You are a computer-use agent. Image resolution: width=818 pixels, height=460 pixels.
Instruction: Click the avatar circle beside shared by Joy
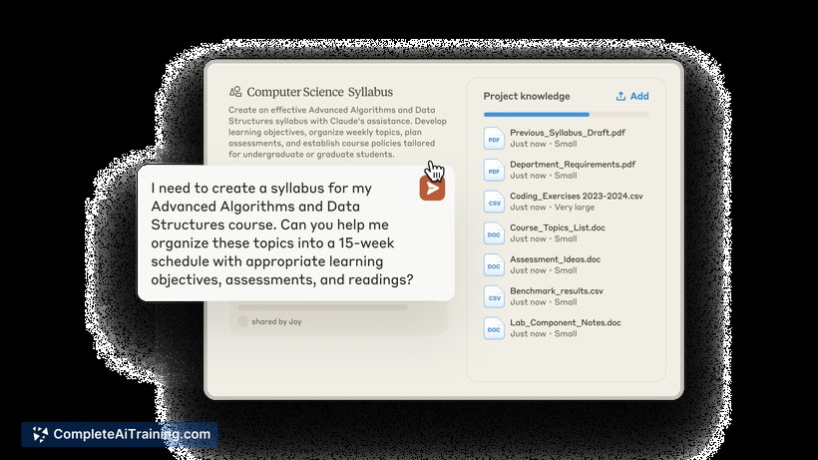click(x=242, y=321)
